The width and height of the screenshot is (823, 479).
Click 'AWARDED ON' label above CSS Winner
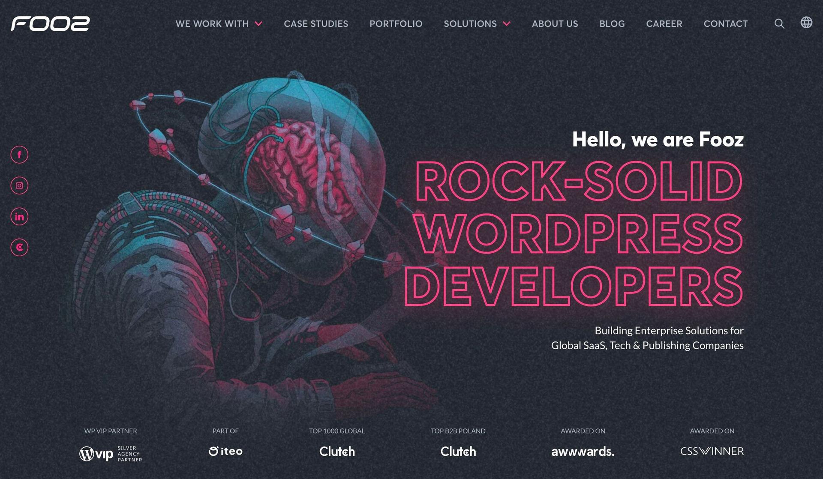coord(712,431)
